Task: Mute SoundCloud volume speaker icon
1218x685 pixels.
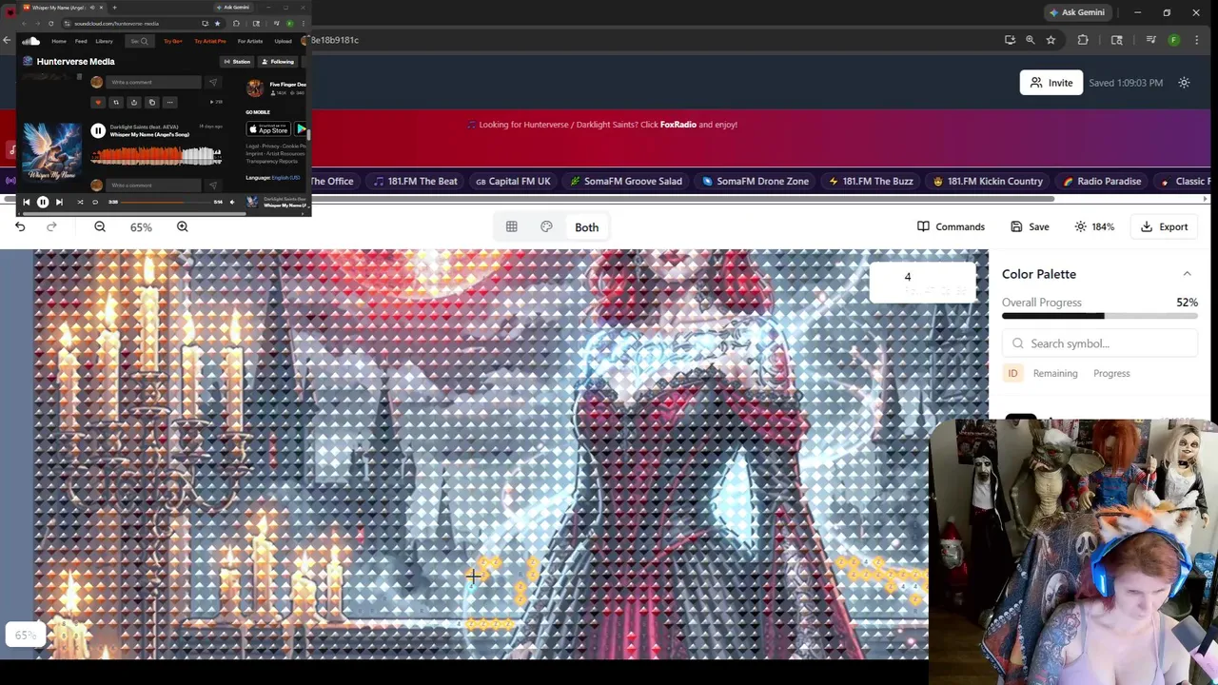Action: (231, 202)
